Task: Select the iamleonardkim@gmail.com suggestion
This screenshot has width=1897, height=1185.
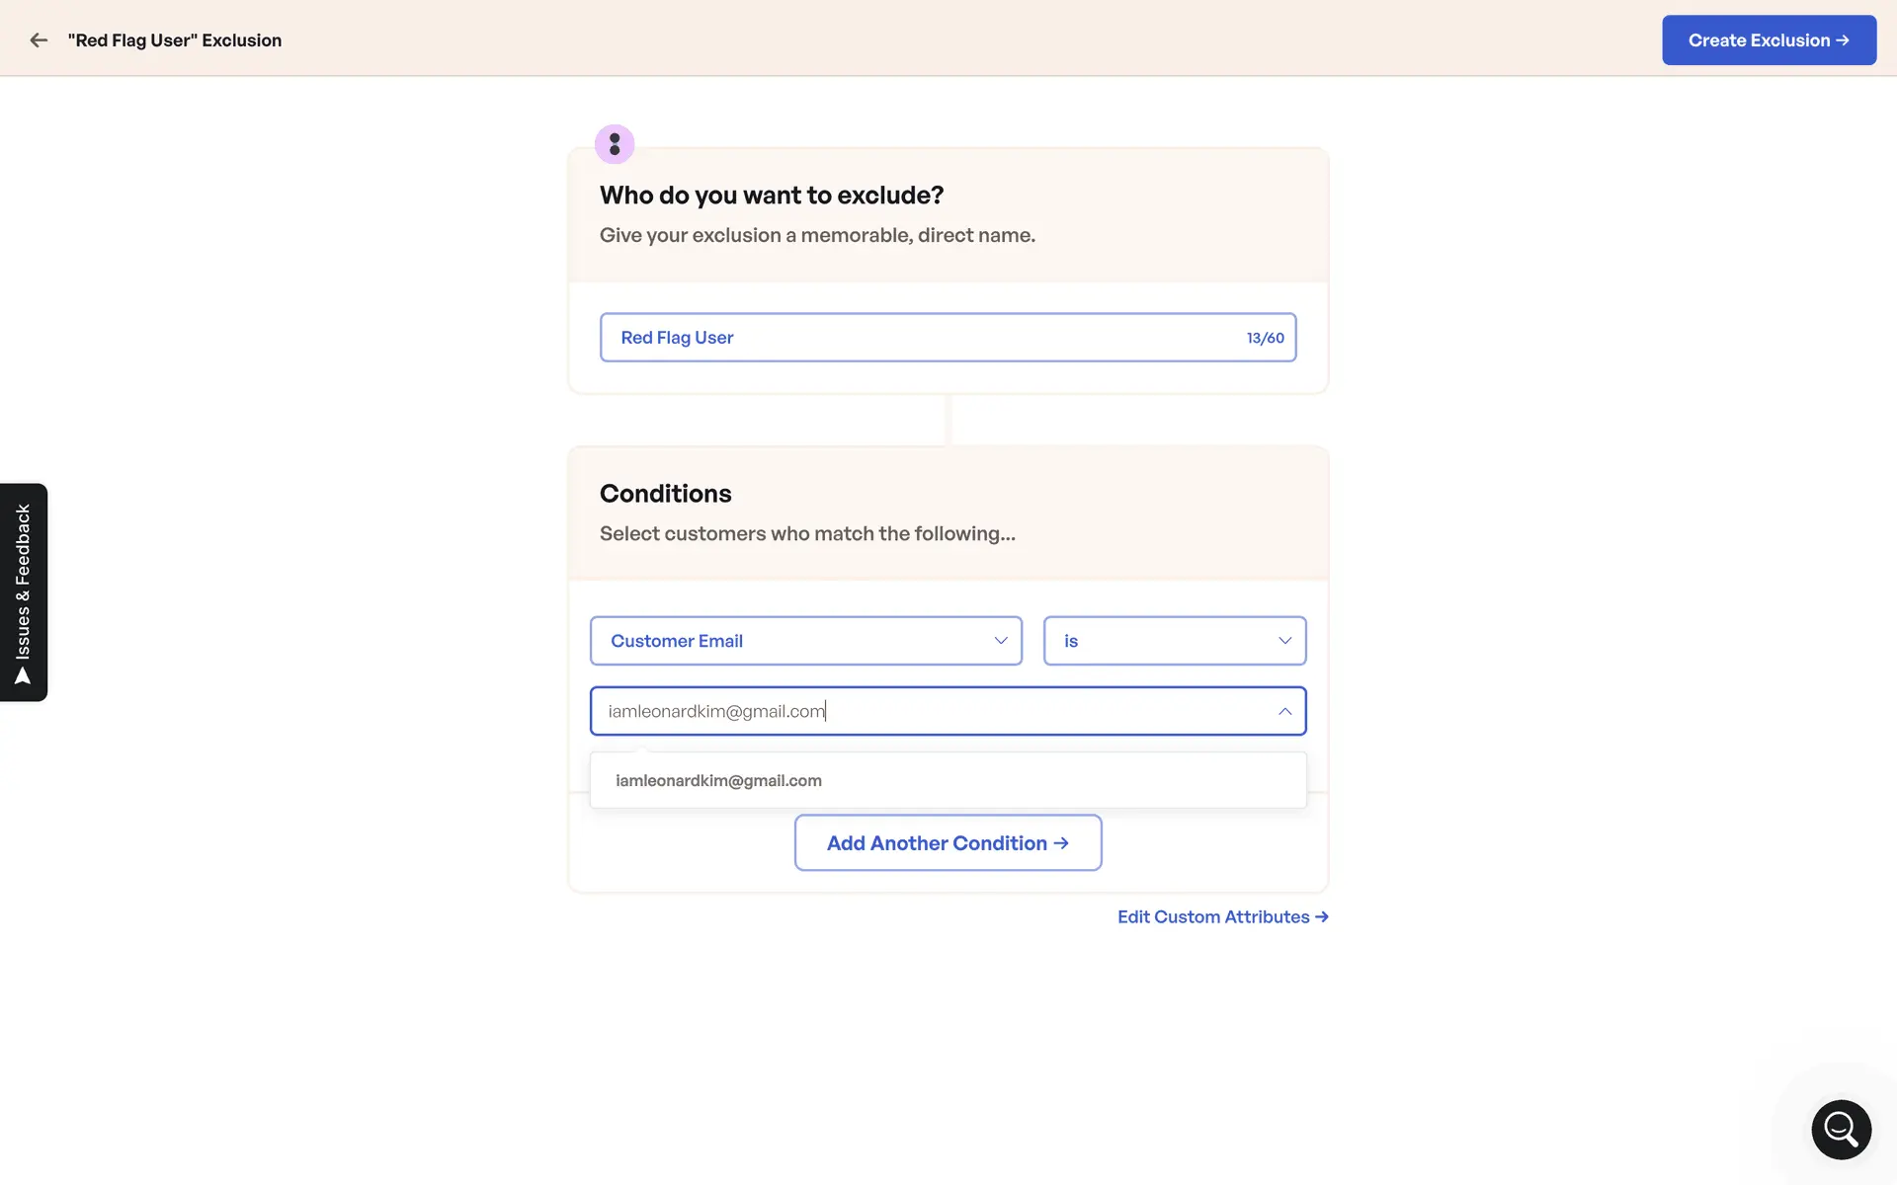Action: tap(719, 780)
